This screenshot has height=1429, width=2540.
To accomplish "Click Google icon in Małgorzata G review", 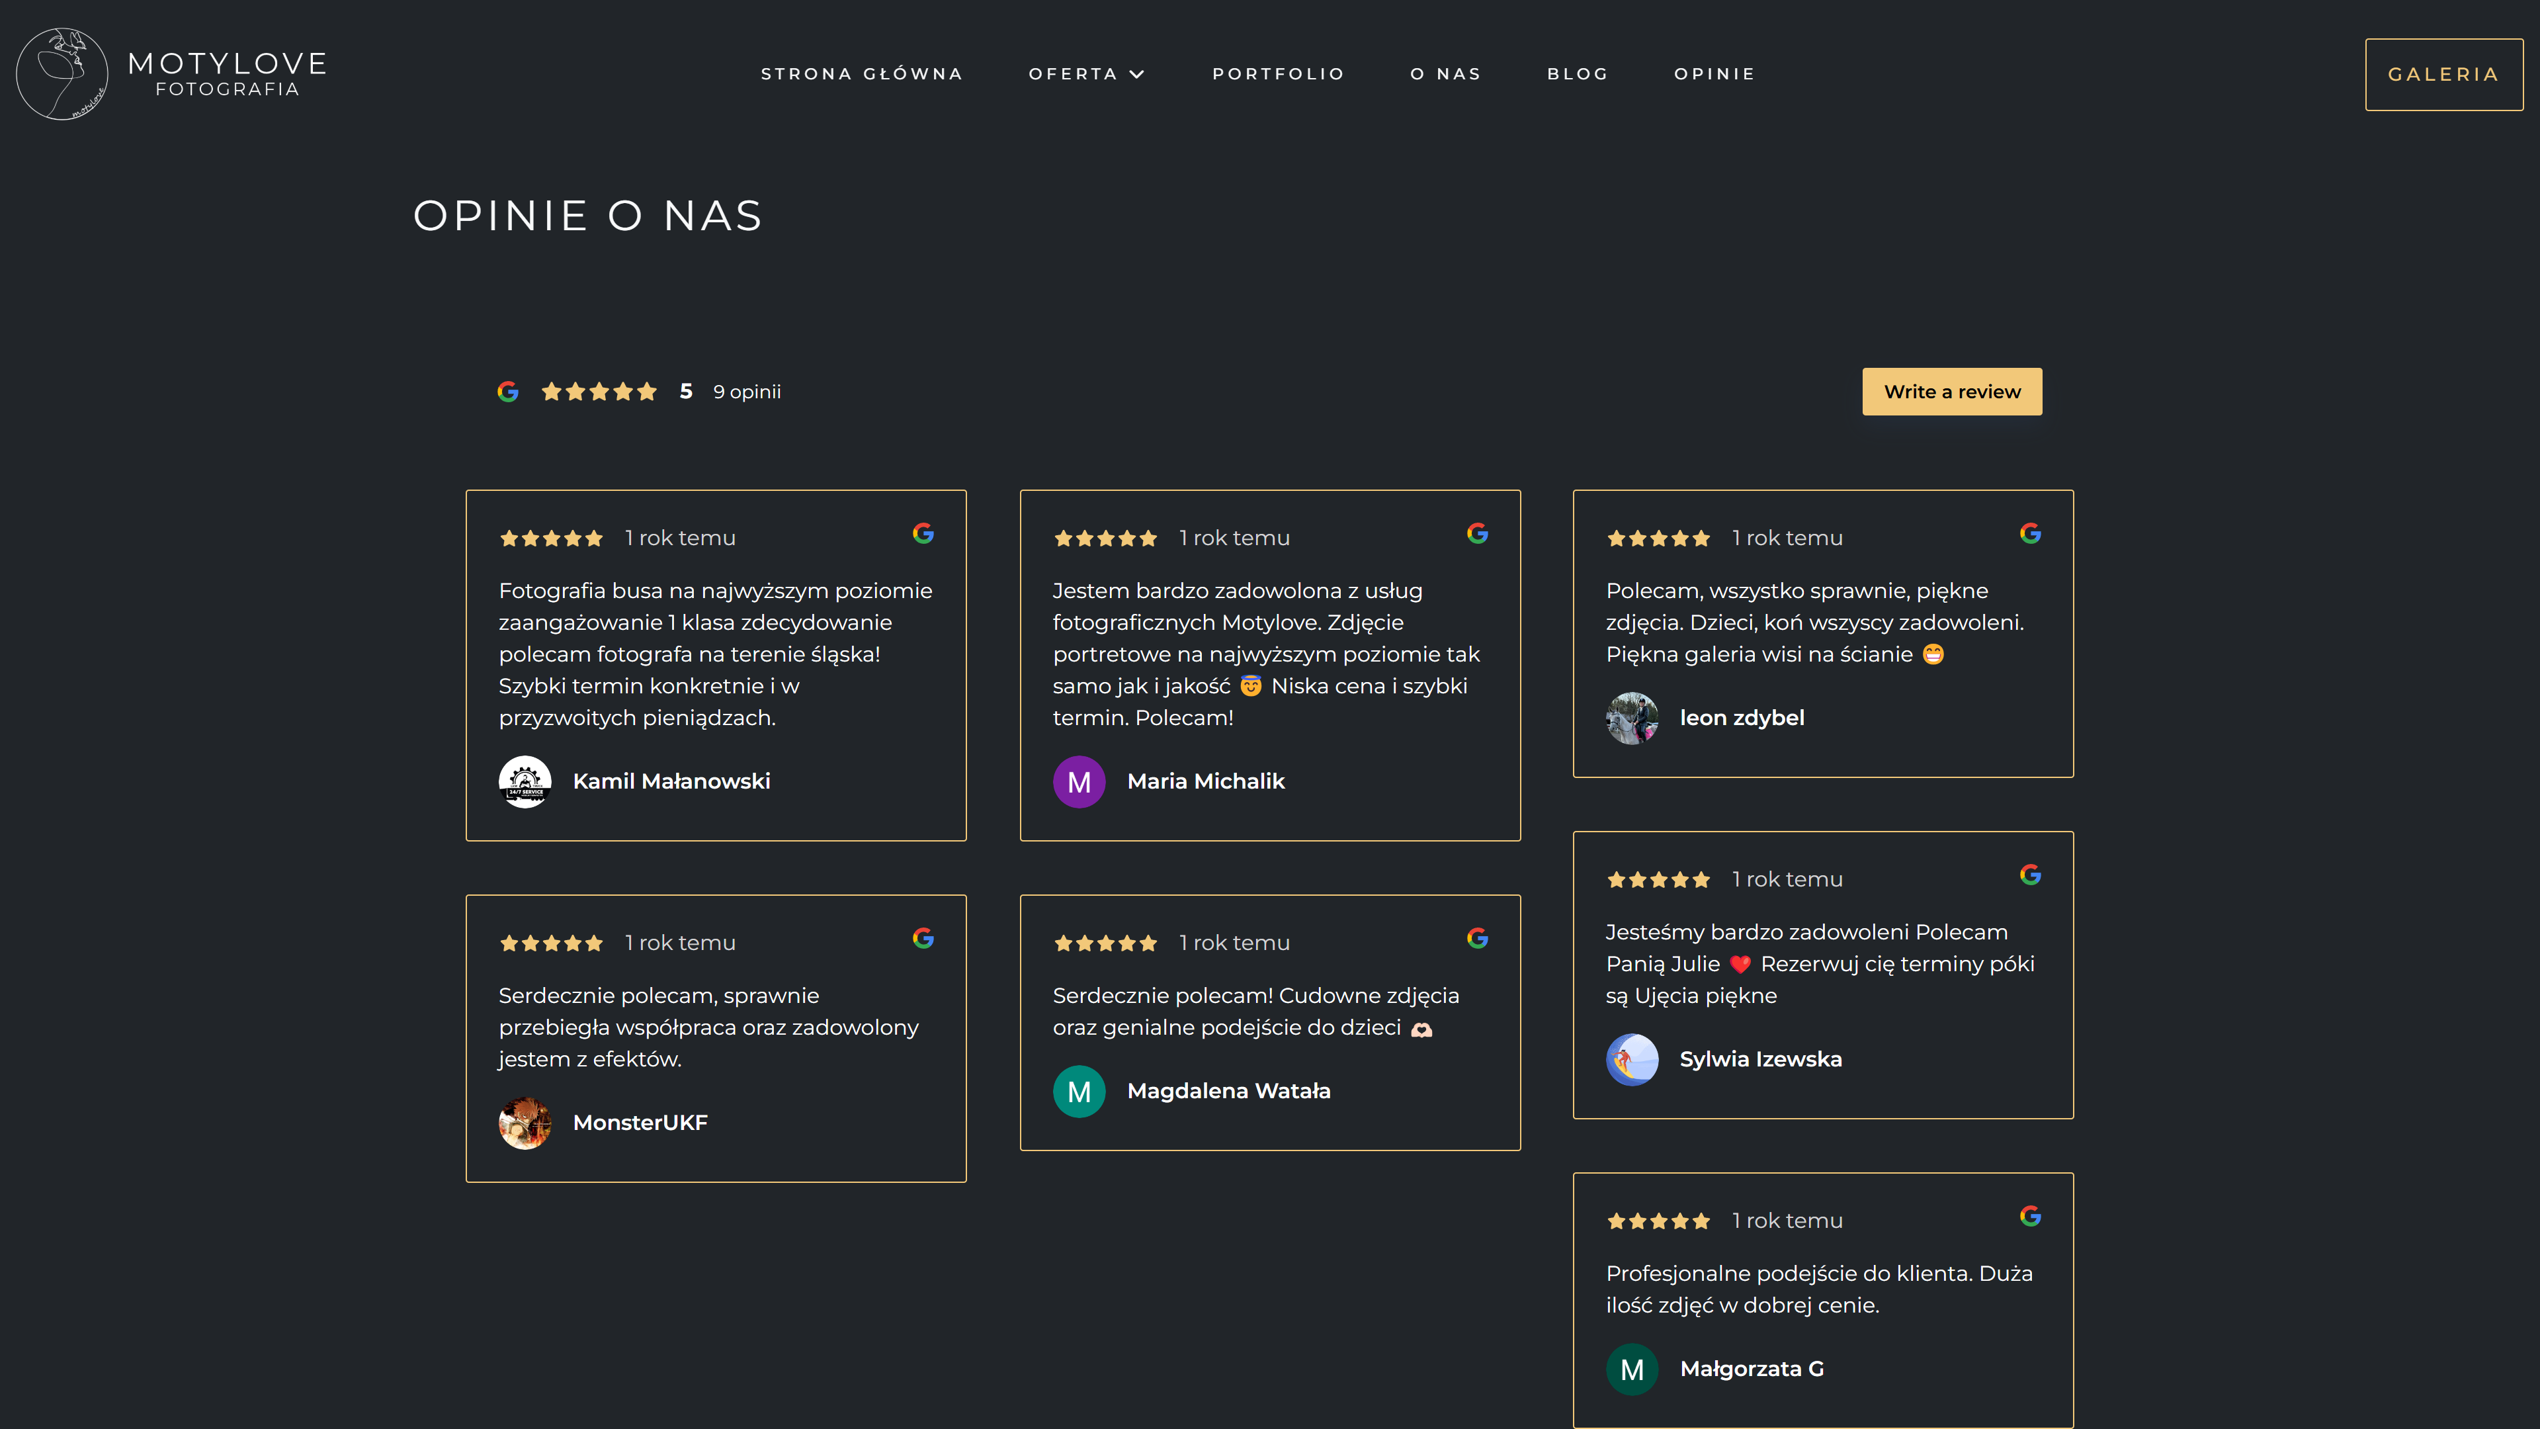I will (2030, 1216).
